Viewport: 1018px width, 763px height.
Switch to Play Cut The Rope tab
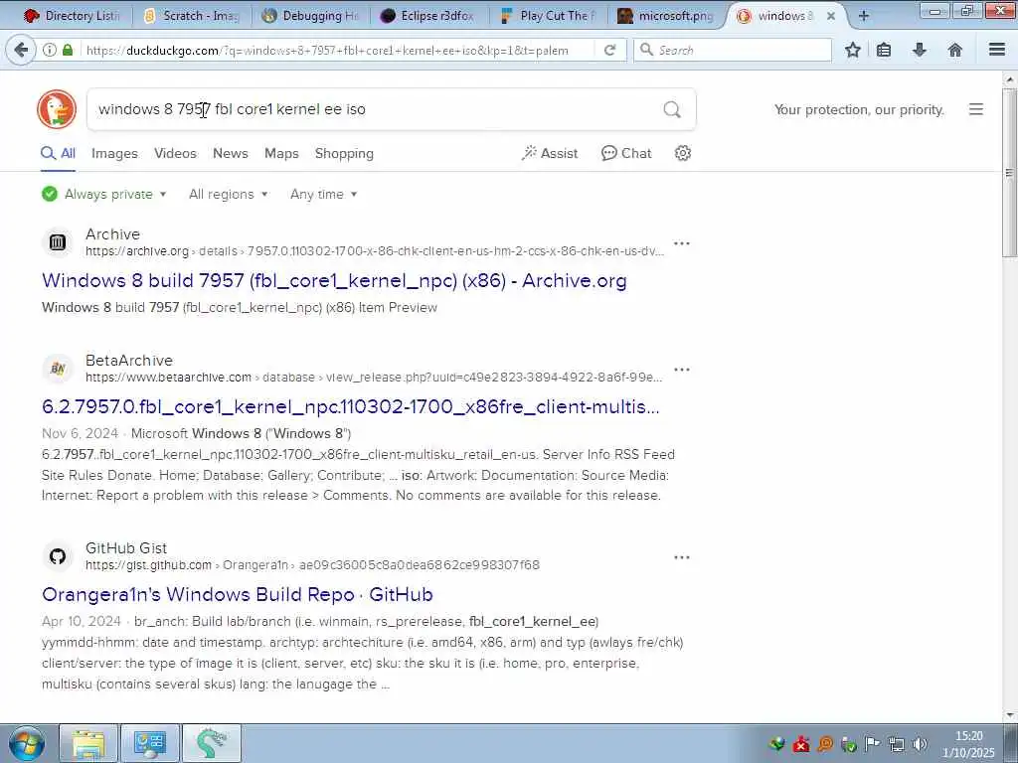549,16
